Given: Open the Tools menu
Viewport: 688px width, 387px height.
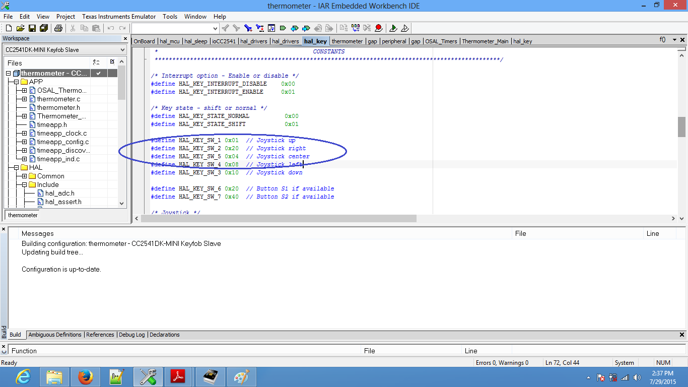Looking at the screenshot, I should click(x=170, y=17).
